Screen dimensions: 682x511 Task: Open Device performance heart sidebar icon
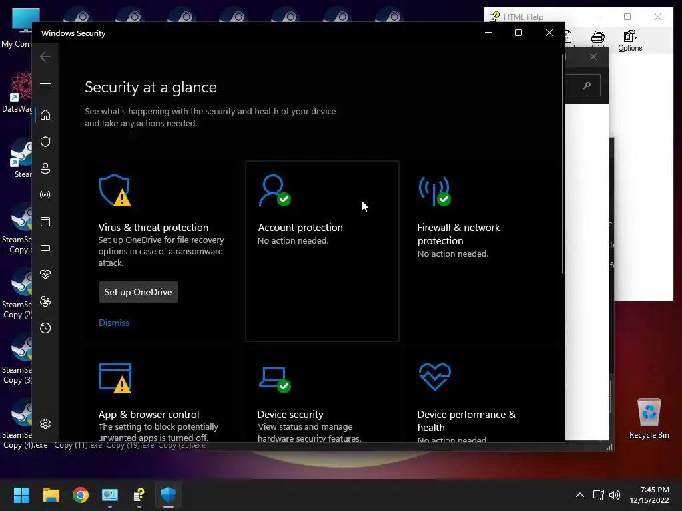click(x=45, y=275)
